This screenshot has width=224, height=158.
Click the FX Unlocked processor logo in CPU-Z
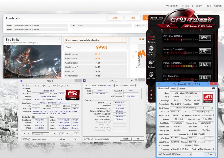click(x=72, y=95)
